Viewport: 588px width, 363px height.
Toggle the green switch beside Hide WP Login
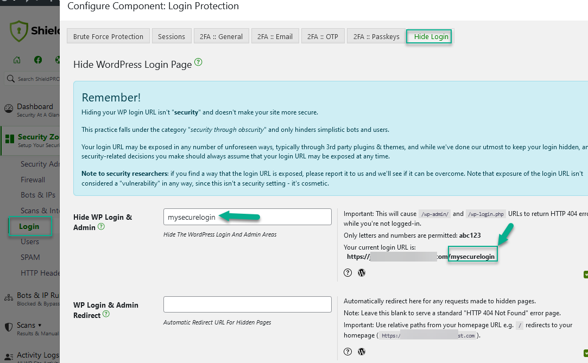586,275
